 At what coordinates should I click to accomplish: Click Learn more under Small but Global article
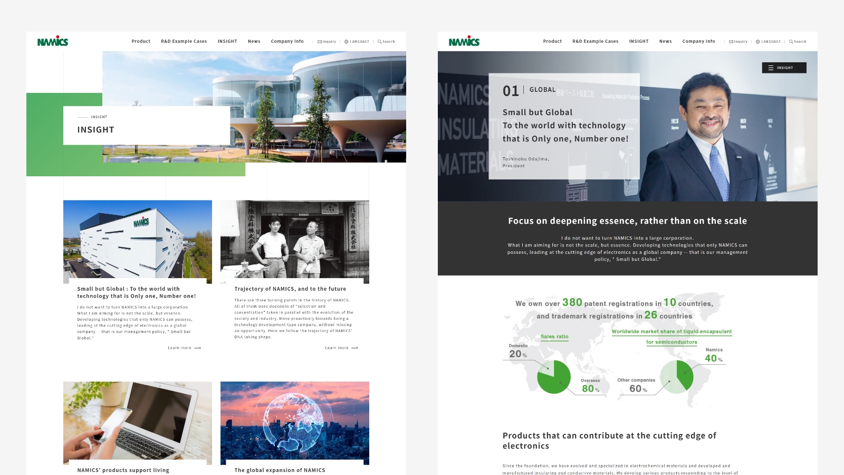coord(184,348)
